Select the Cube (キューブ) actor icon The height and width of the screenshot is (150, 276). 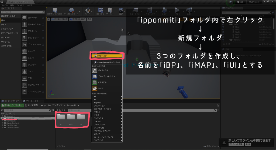25,51
